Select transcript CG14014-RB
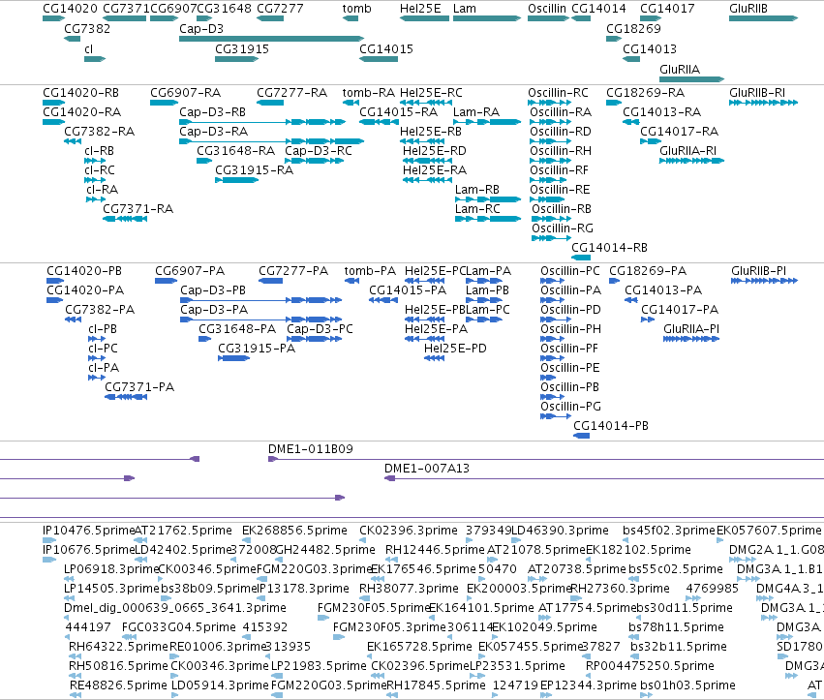 pyautogui.click(x=610, y=248)
